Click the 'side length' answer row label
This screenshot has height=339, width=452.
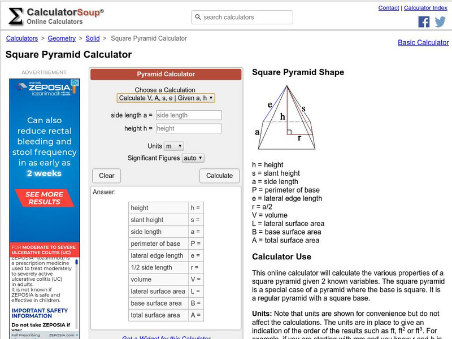point(146,232)
